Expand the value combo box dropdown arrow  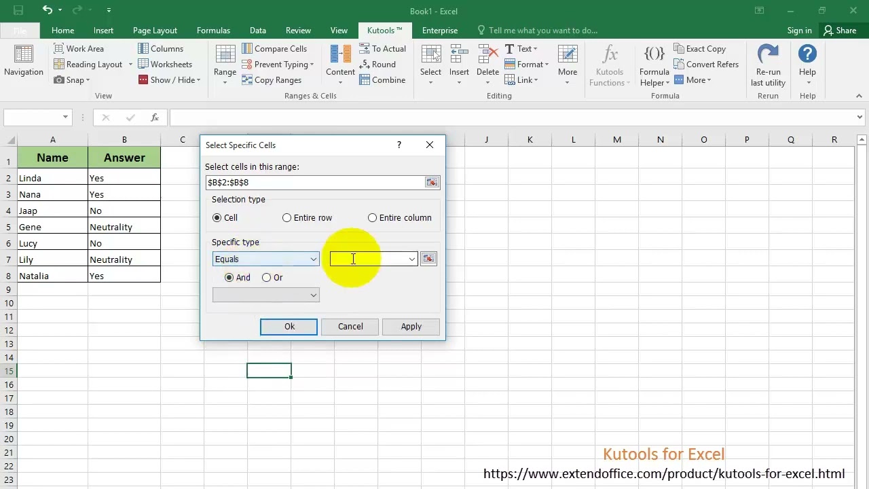coord(411,259)
